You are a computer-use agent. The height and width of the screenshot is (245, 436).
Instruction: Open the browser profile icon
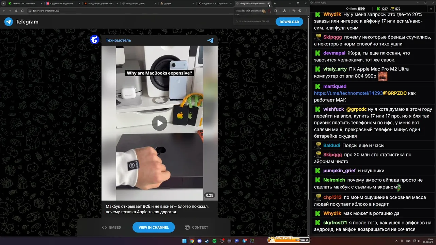click(300, 11)
